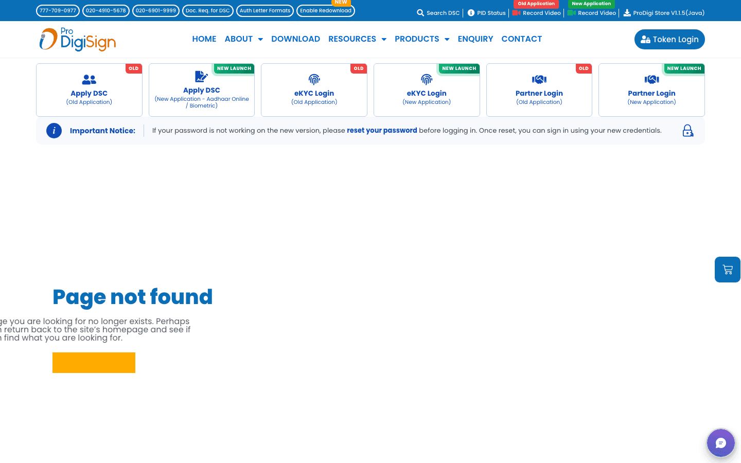741x463 pixels.
Task: Click the padlock icon in the notice bar
Action: click(687, 131)
